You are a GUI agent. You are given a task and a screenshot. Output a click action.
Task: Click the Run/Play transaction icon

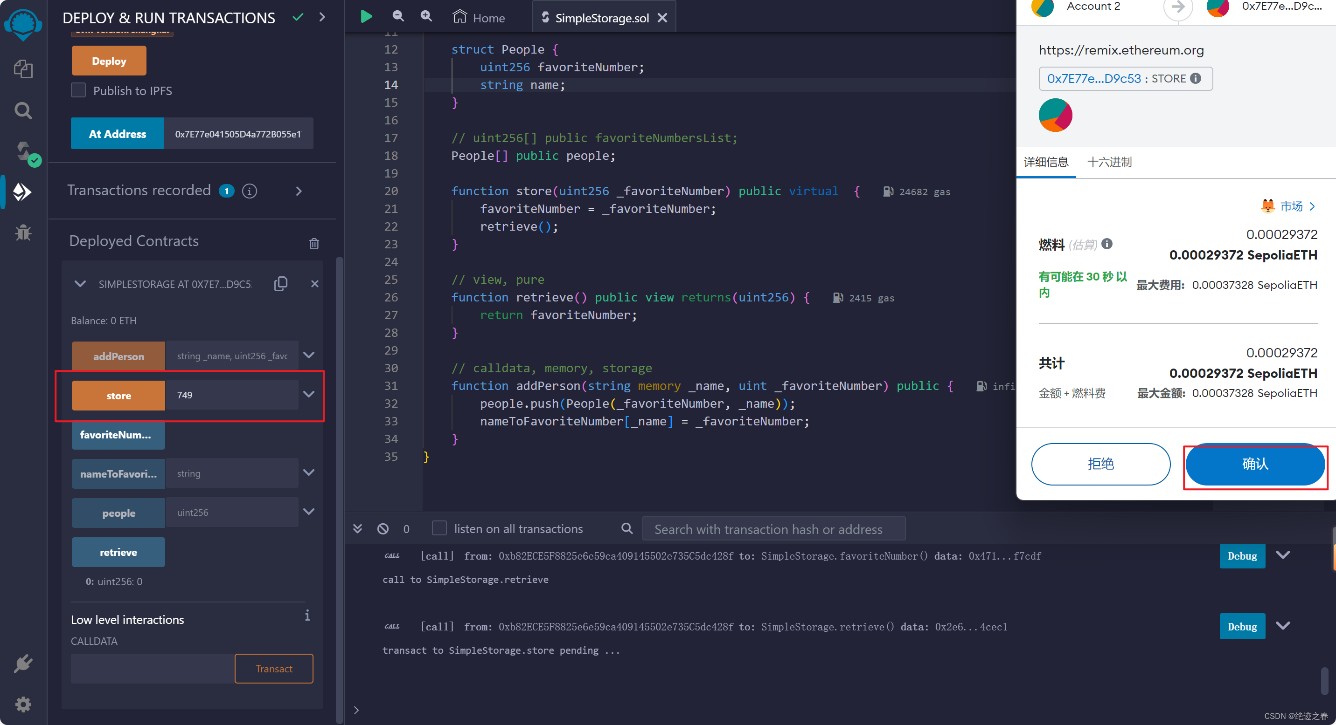pyautogui.click(x=366, y=16)
